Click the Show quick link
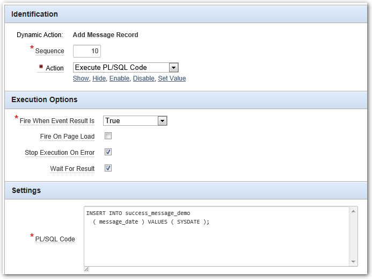This screenshot has width=372, height=279. pyautogui.click(x=81, y=78)
